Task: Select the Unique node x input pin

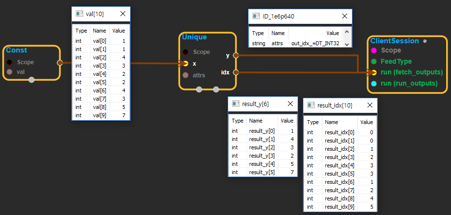Action: tap(185, 63)
